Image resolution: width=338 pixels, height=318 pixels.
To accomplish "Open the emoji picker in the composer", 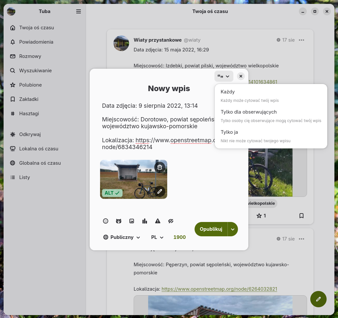I will 105,221.
